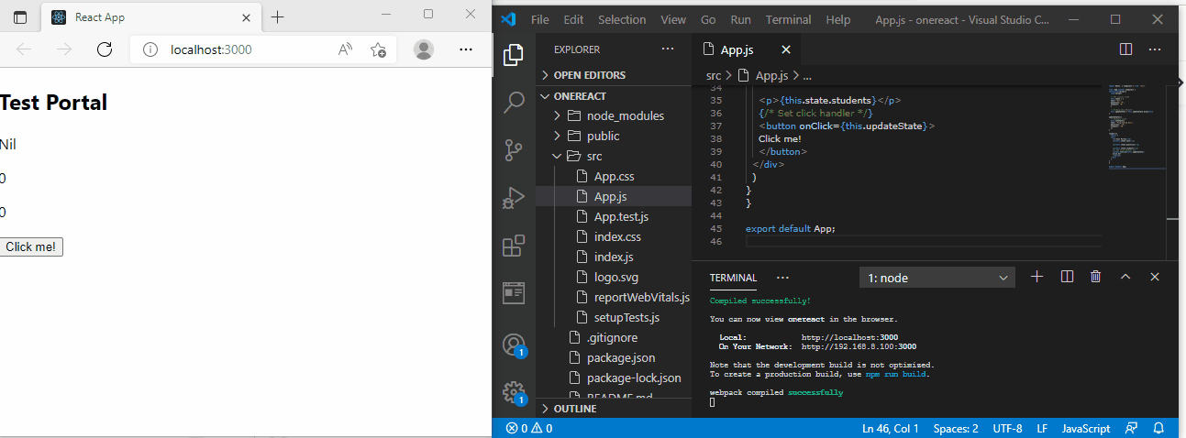Click Spaces: 2 indentation setting
Image resolution: width=1186 pixels, height=438 pixels.
pyautogui.click(x=956, y=428)
